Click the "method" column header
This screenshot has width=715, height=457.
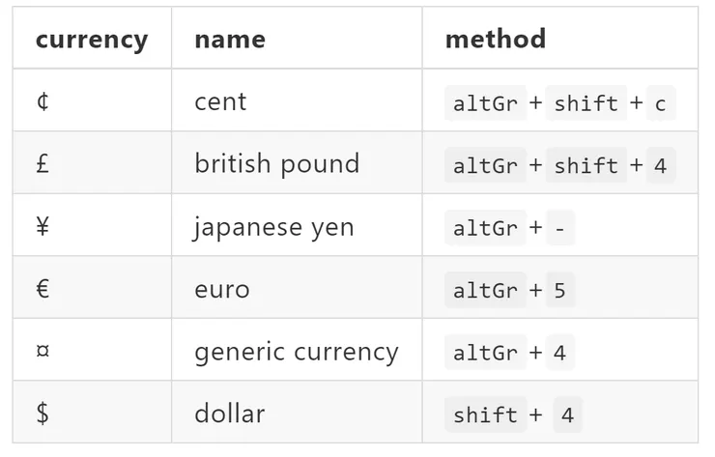495,40
